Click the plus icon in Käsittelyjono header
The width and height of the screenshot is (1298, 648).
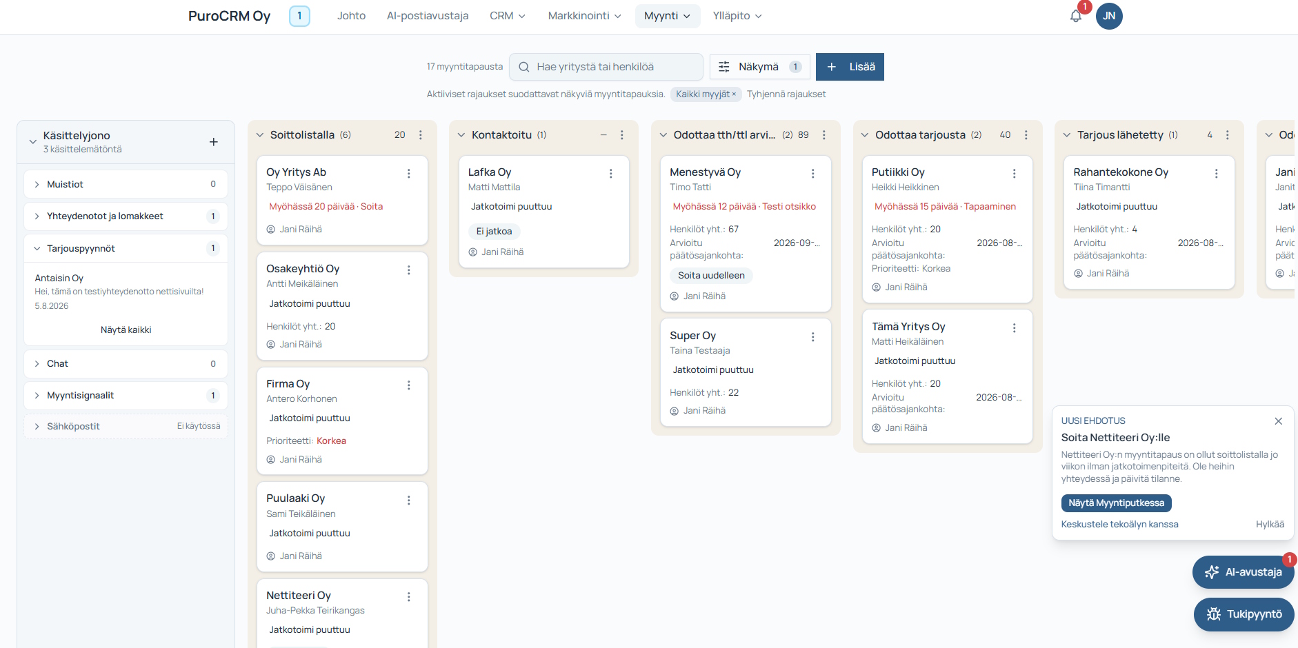214,142
